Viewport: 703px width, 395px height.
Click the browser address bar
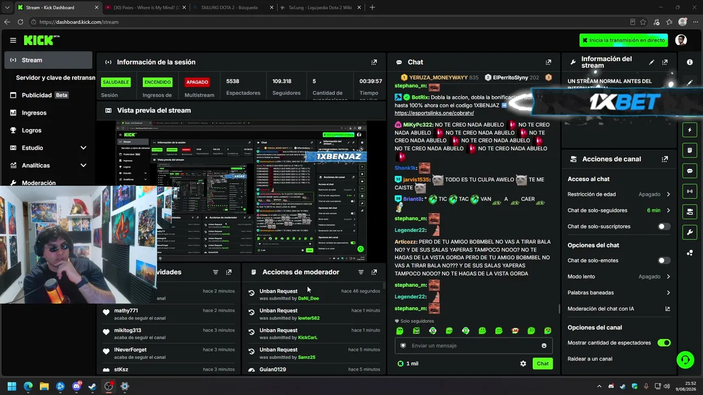(330, 22)
